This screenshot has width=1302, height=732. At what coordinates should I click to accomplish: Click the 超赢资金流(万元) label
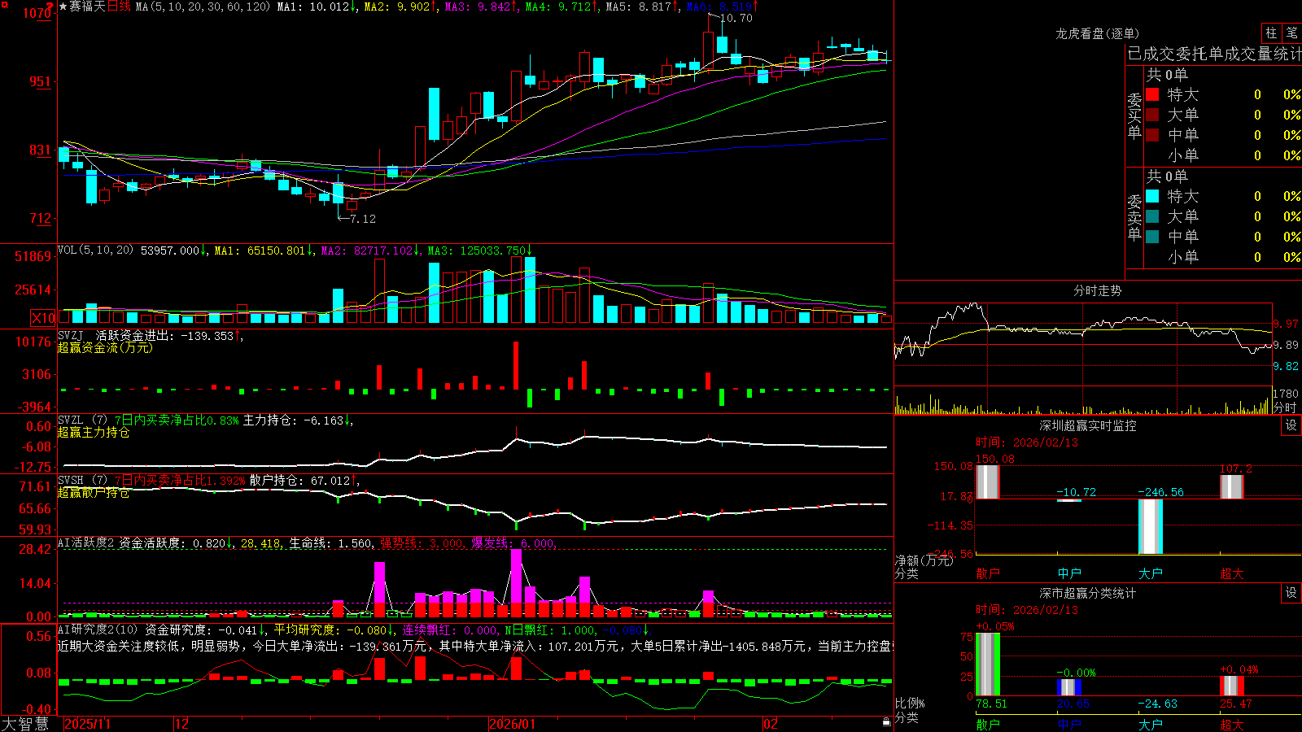click(105, 347)
